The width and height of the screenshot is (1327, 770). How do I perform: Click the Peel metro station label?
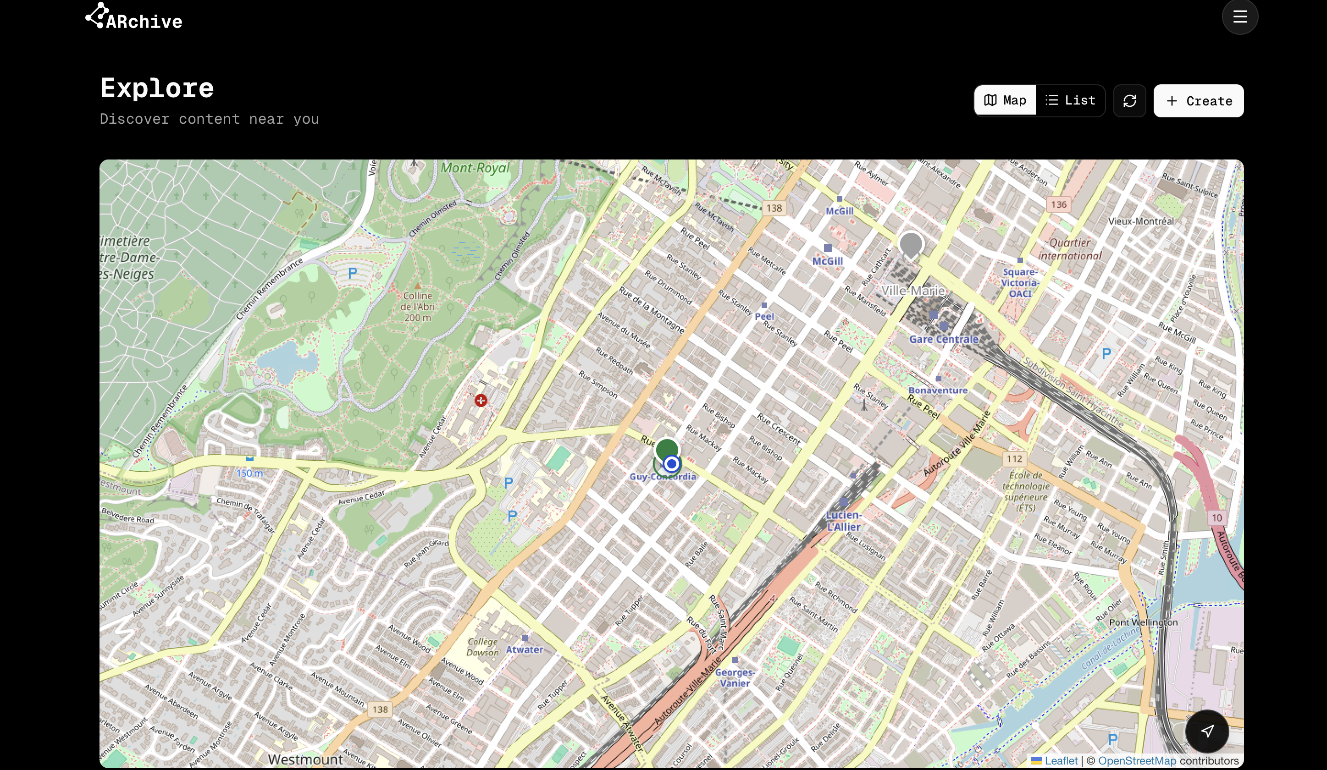point(764,316)
